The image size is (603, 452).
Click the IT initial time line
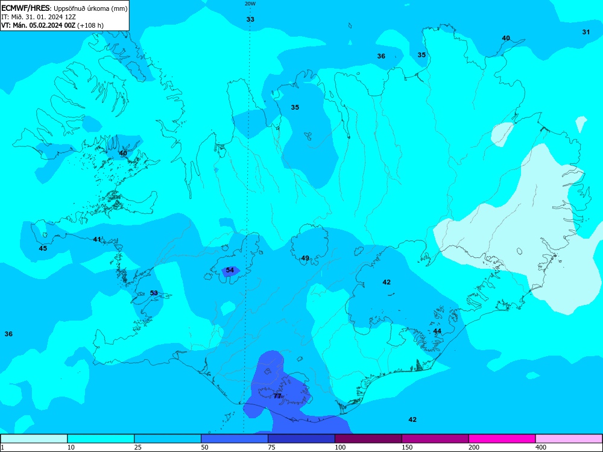point(39,17)
